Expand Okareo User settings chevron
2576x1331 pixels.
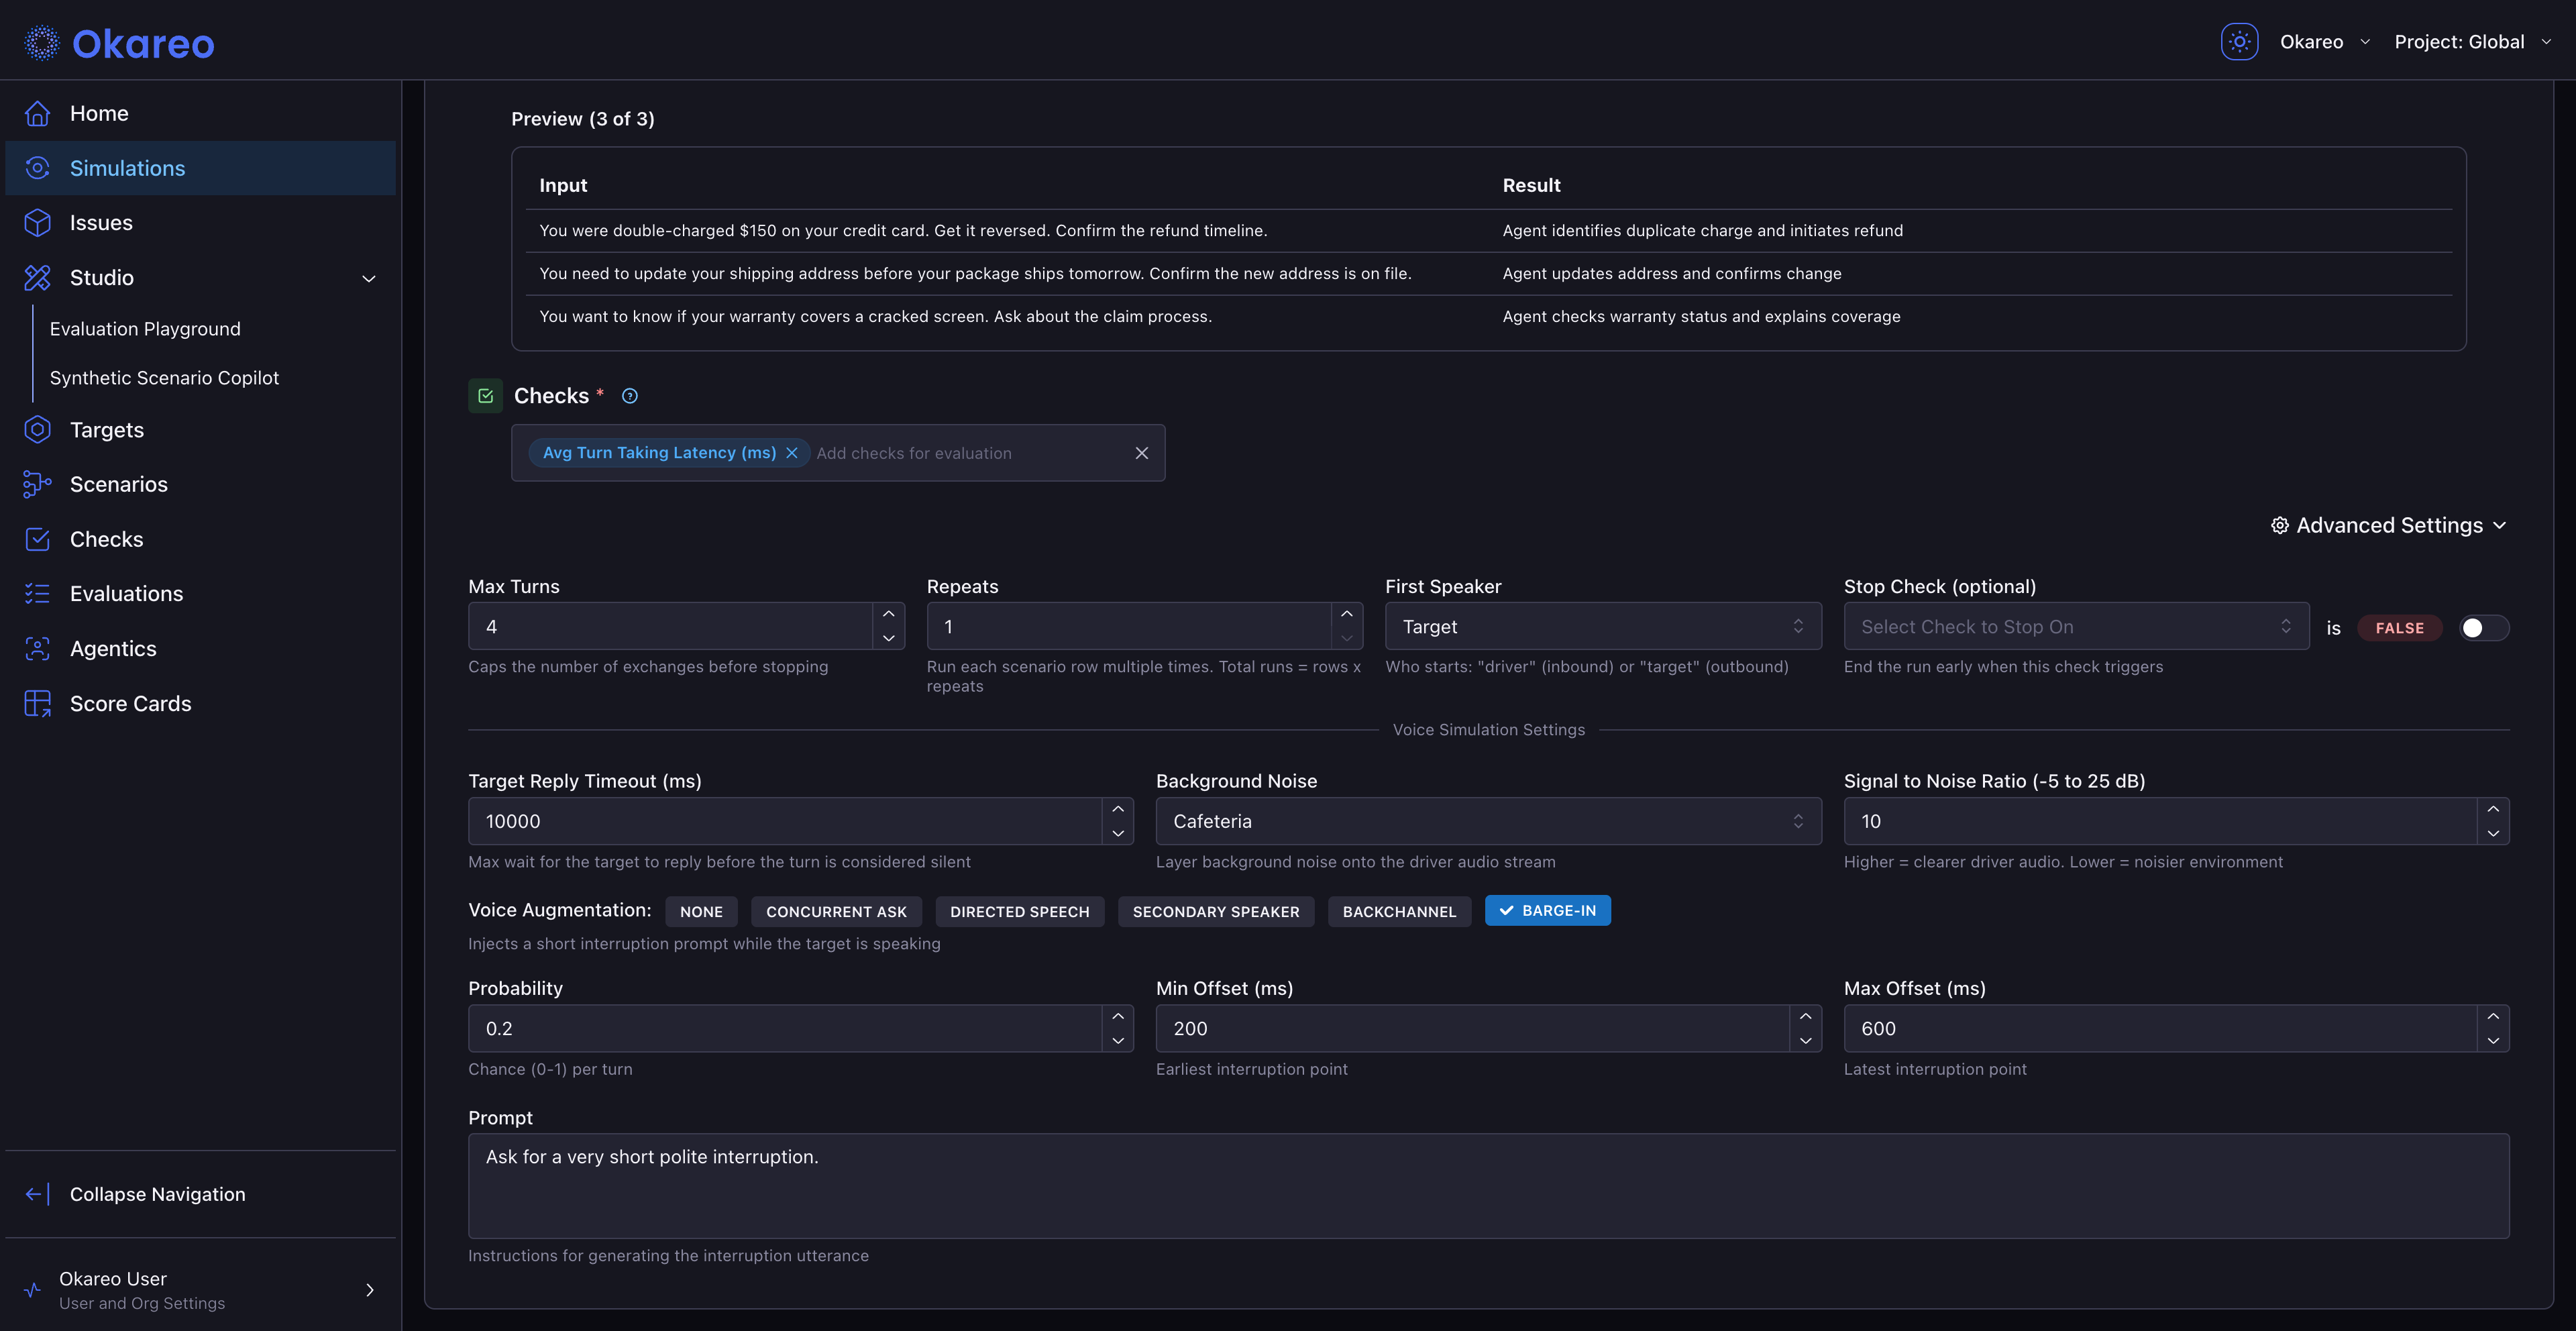point(370,1290)
